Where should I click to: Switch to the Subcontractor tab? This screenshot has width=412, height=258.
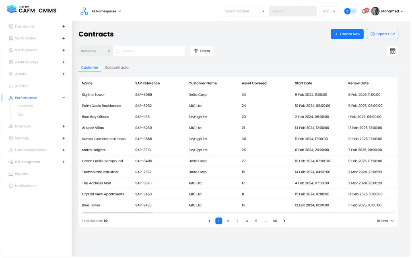click(117, 67)
